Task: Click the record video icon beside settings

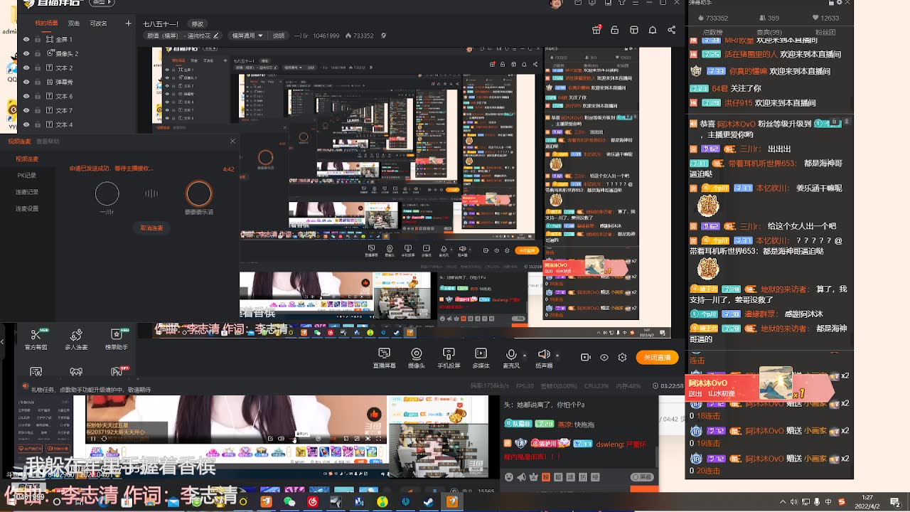Action: [586, 358]
